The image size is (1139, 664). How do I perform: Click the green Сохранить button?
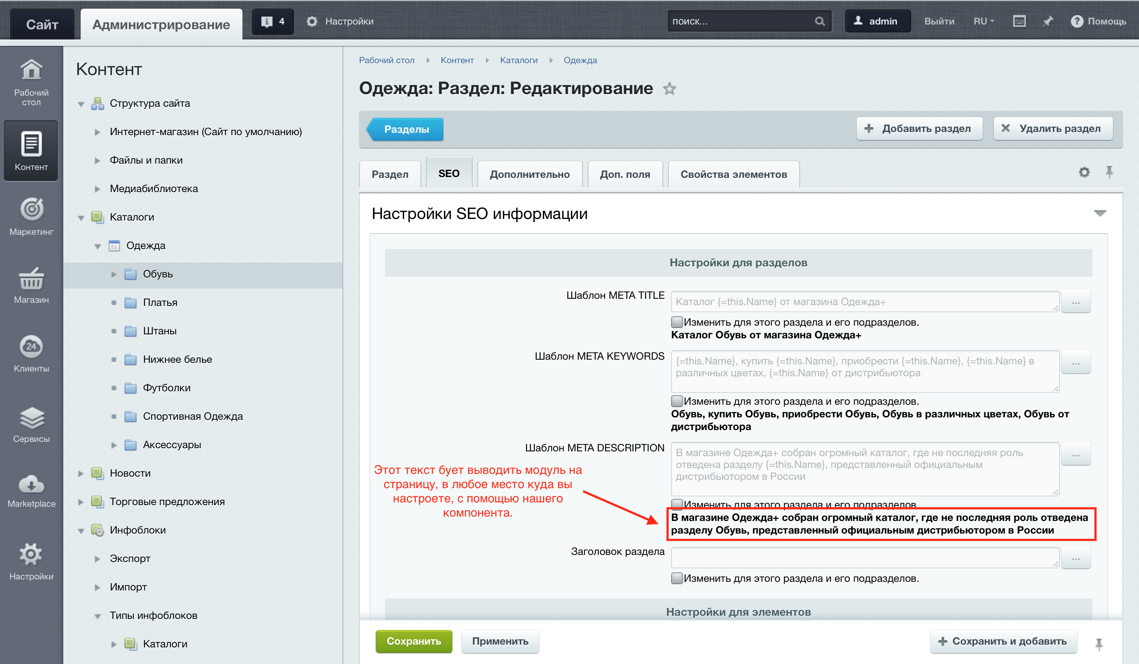413,641
